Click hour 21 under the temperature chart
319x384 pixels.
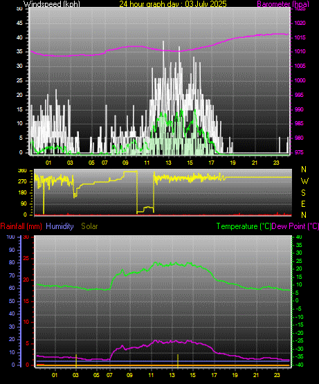click(x=256, y=375)
